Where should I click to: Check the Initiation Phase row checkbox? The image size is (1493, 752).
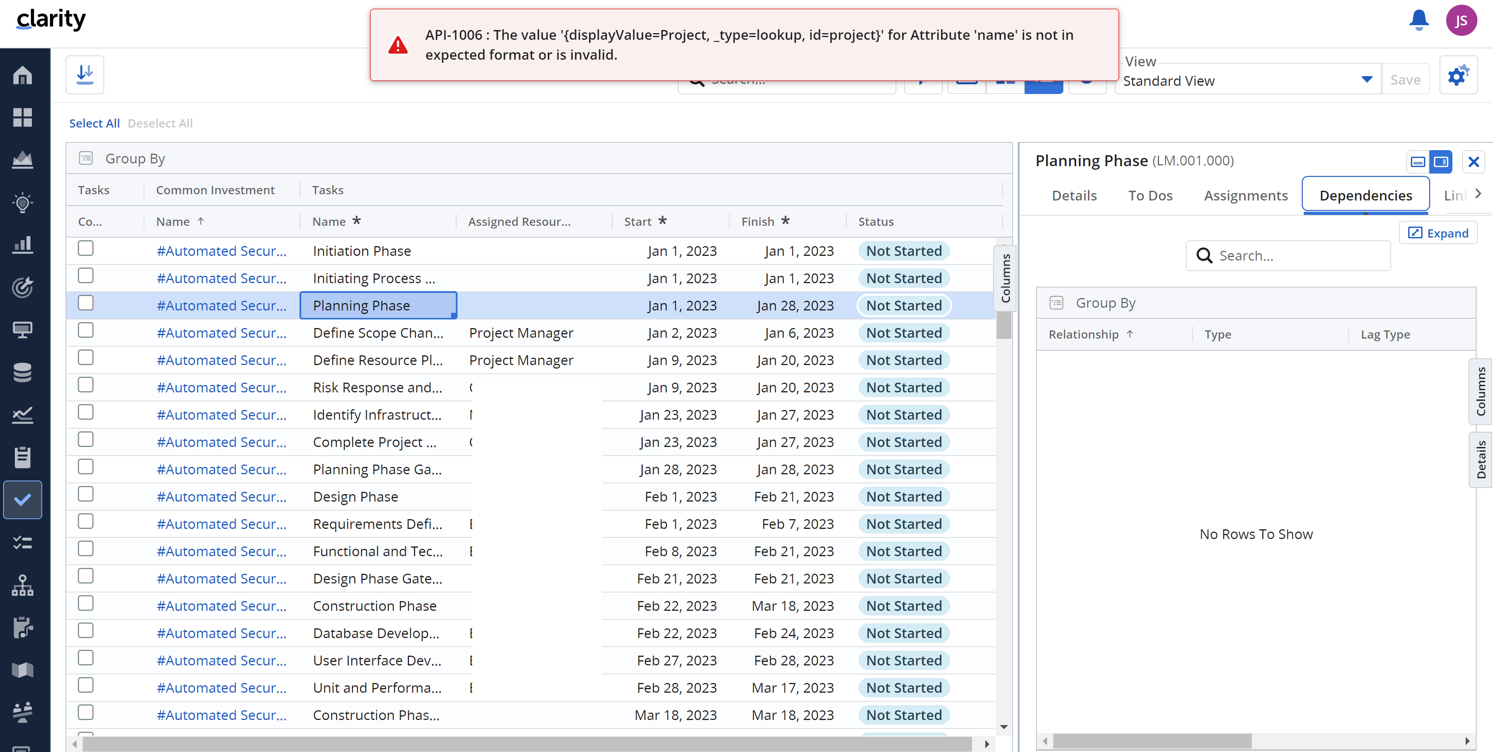[x=86, y=248]
